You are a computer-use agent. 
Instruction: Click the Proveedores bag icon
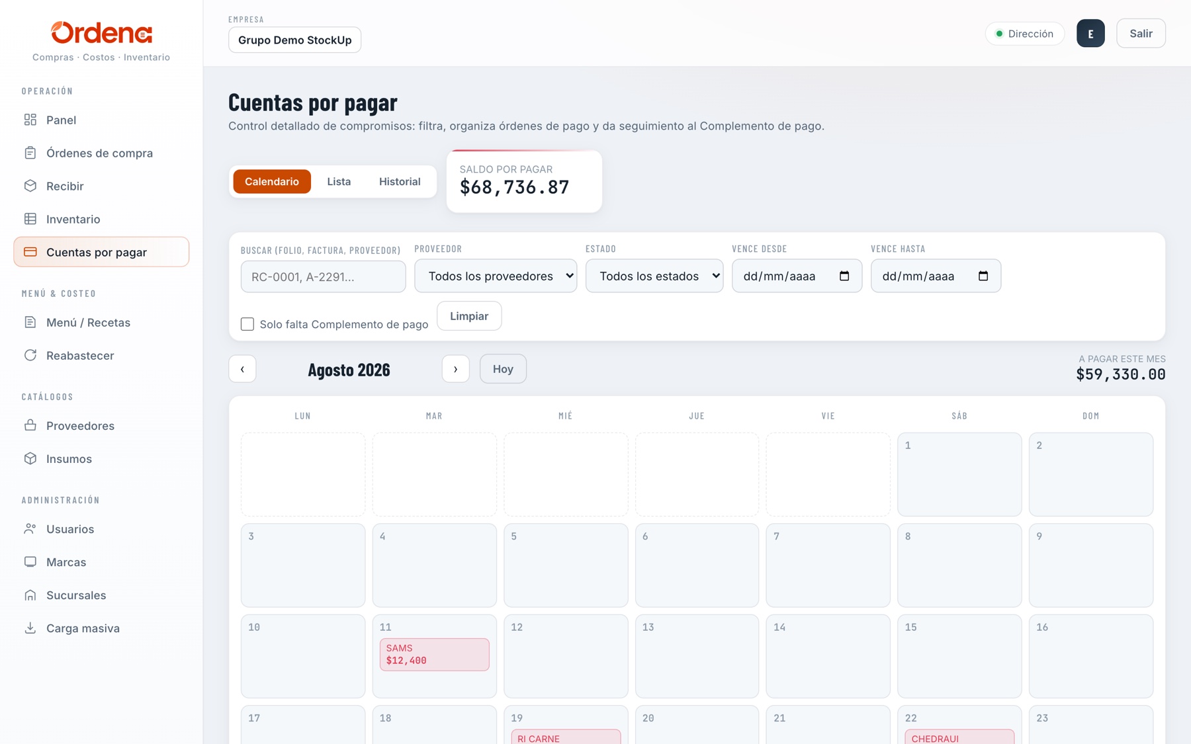click(30, 425)
